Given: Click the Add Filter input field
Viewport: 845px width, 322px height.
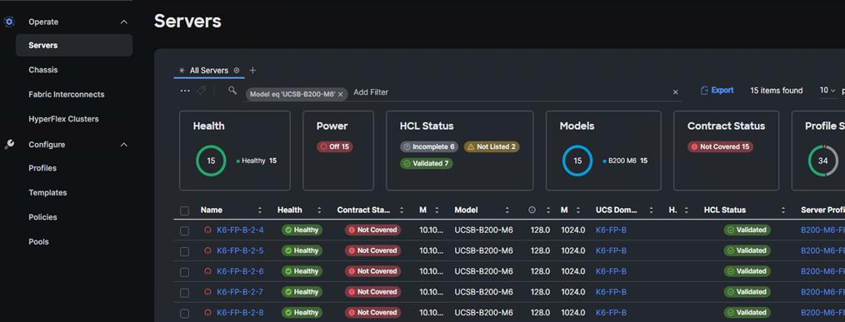Looking at the screenshot, I should 371,92.
